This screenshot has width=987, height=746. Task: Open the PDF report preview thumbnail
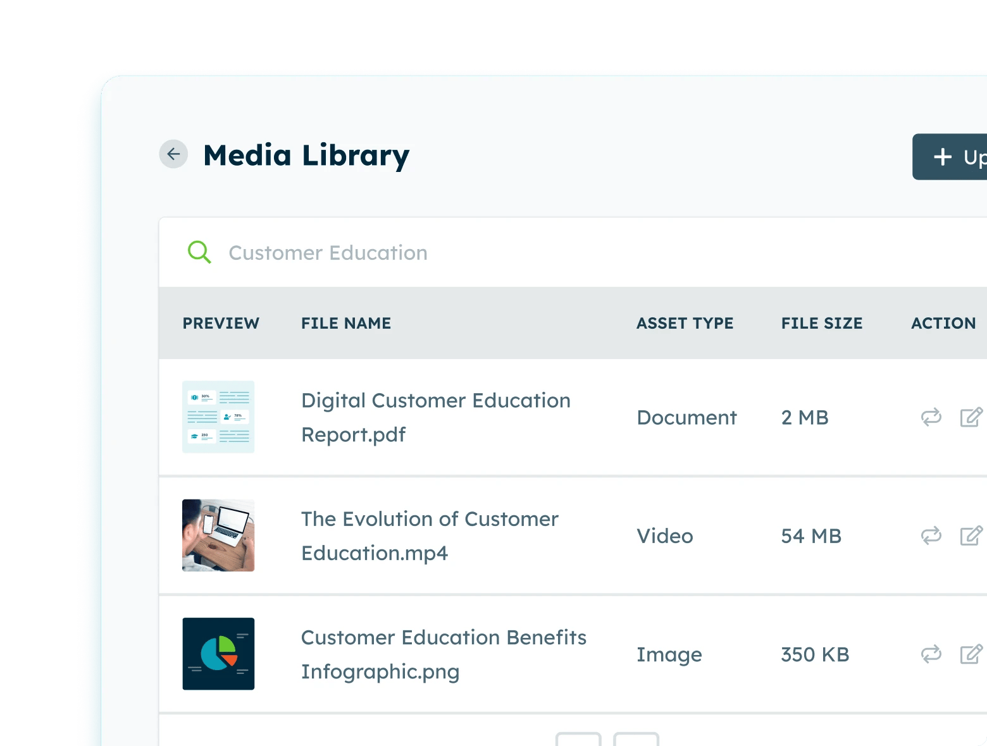(x=218, y=417)
